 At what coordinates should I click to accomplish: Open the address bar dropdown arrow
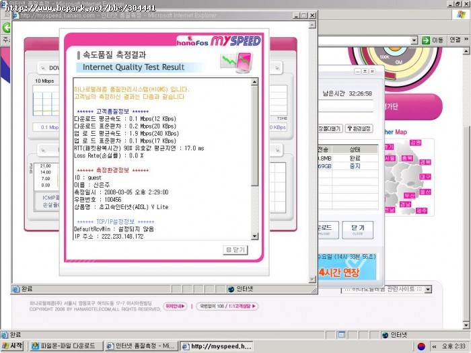[414, 40]
